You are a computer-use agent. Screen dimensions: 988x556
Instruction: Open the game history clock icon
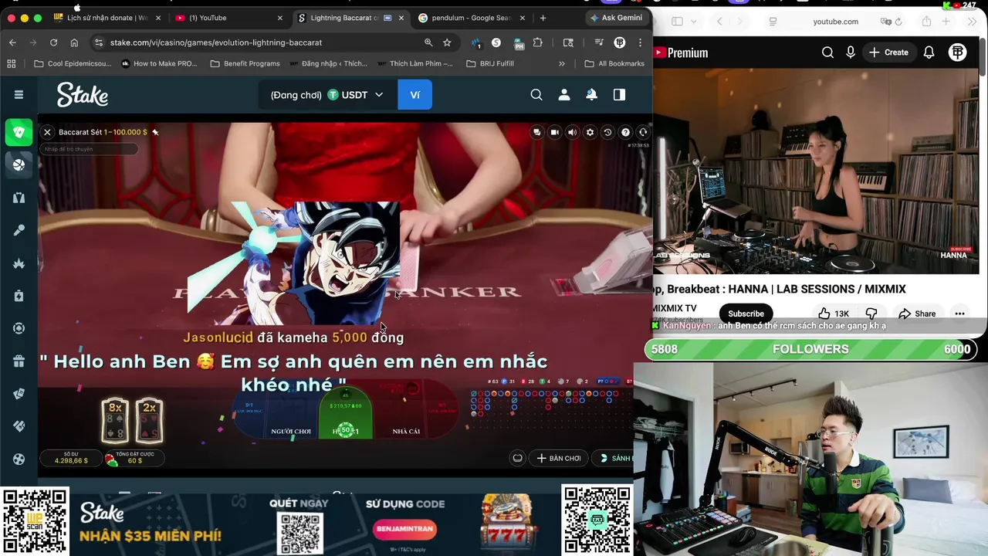[x=607, y=132]
